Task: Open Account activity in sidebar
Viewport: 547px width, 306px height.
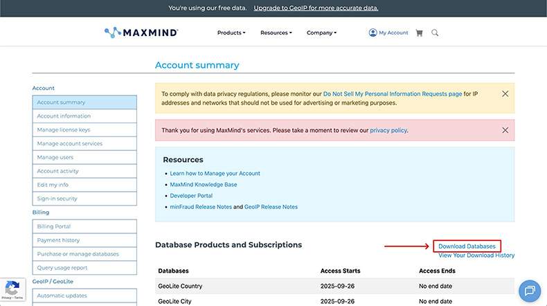Action: point(84,171)
